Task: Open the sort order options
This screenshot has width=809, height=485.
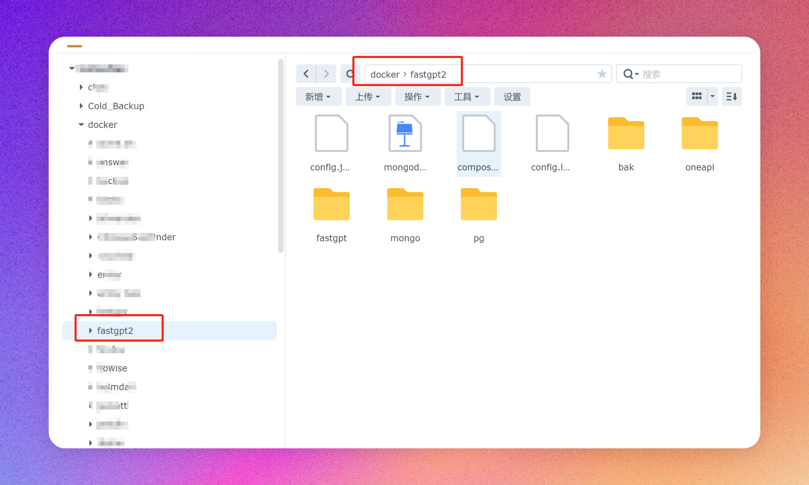Action: click(x=732, y=97)
